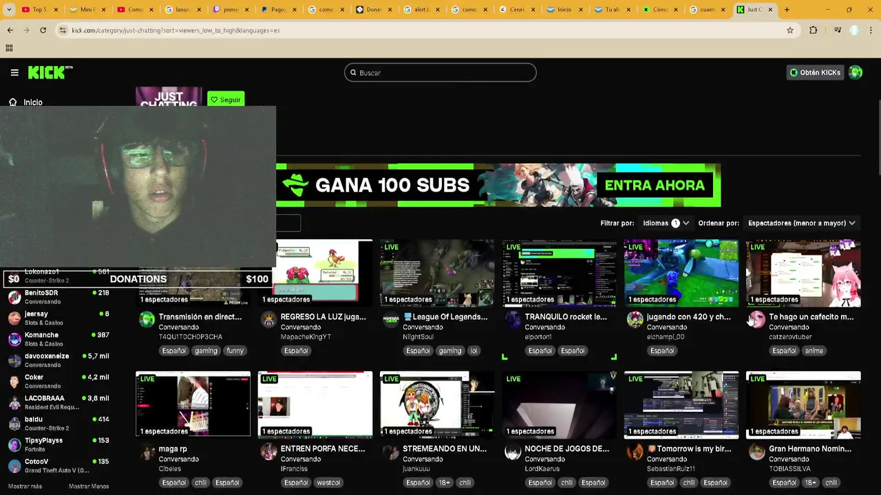Image resolution: width=881 pixels, height=495 pixels.
Task: Follow the Just Chatting category with Seguir
Action: click(226, 100)
